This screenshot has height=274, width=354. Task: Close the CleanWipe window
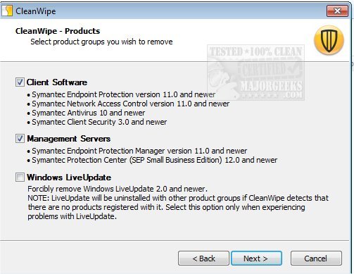(x=337, y=11)
